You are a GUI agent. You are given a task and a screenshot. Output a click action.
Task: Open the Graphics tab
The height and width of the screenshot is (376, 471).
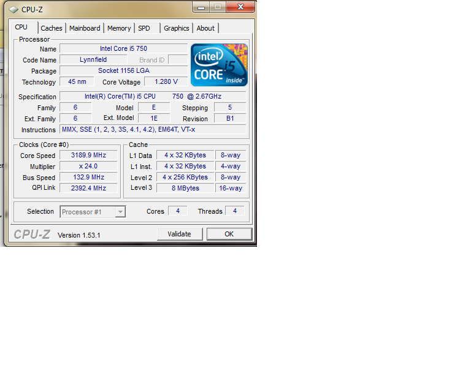[177, 28]
